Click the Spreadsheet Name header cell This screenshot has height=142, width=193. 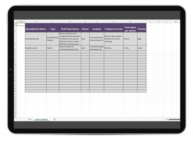tap(36, 29)
